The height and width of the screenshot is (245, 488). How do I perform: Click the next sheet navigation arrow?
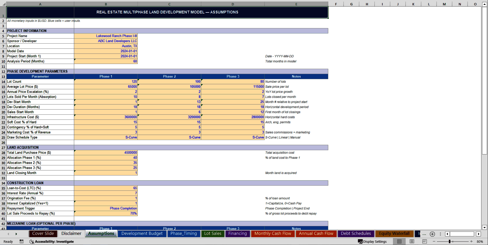(x=16, y=234)
